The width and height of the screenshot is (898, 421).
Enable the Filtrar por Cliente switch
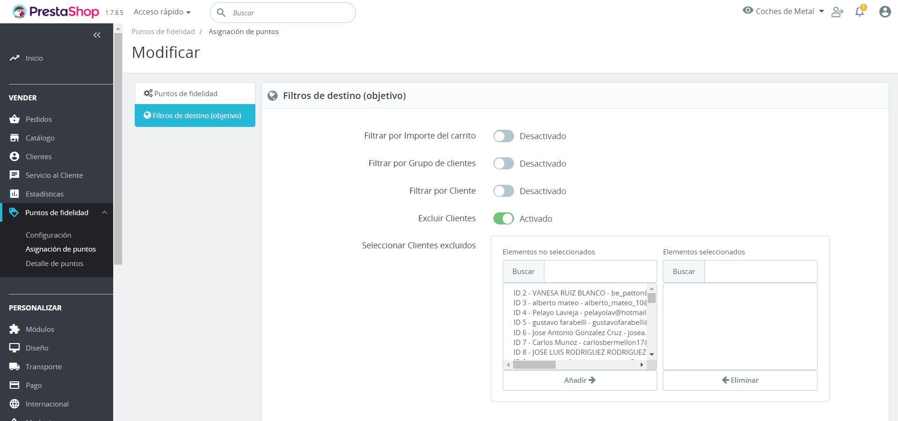pos(503,191)
